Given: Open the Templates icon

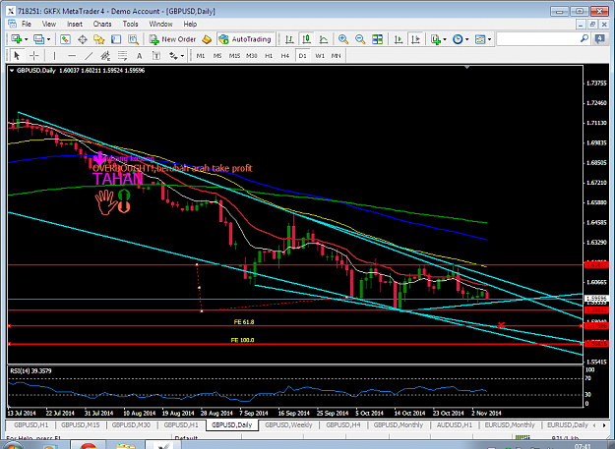Looking at the screenshot, I should tap(479, 39).
